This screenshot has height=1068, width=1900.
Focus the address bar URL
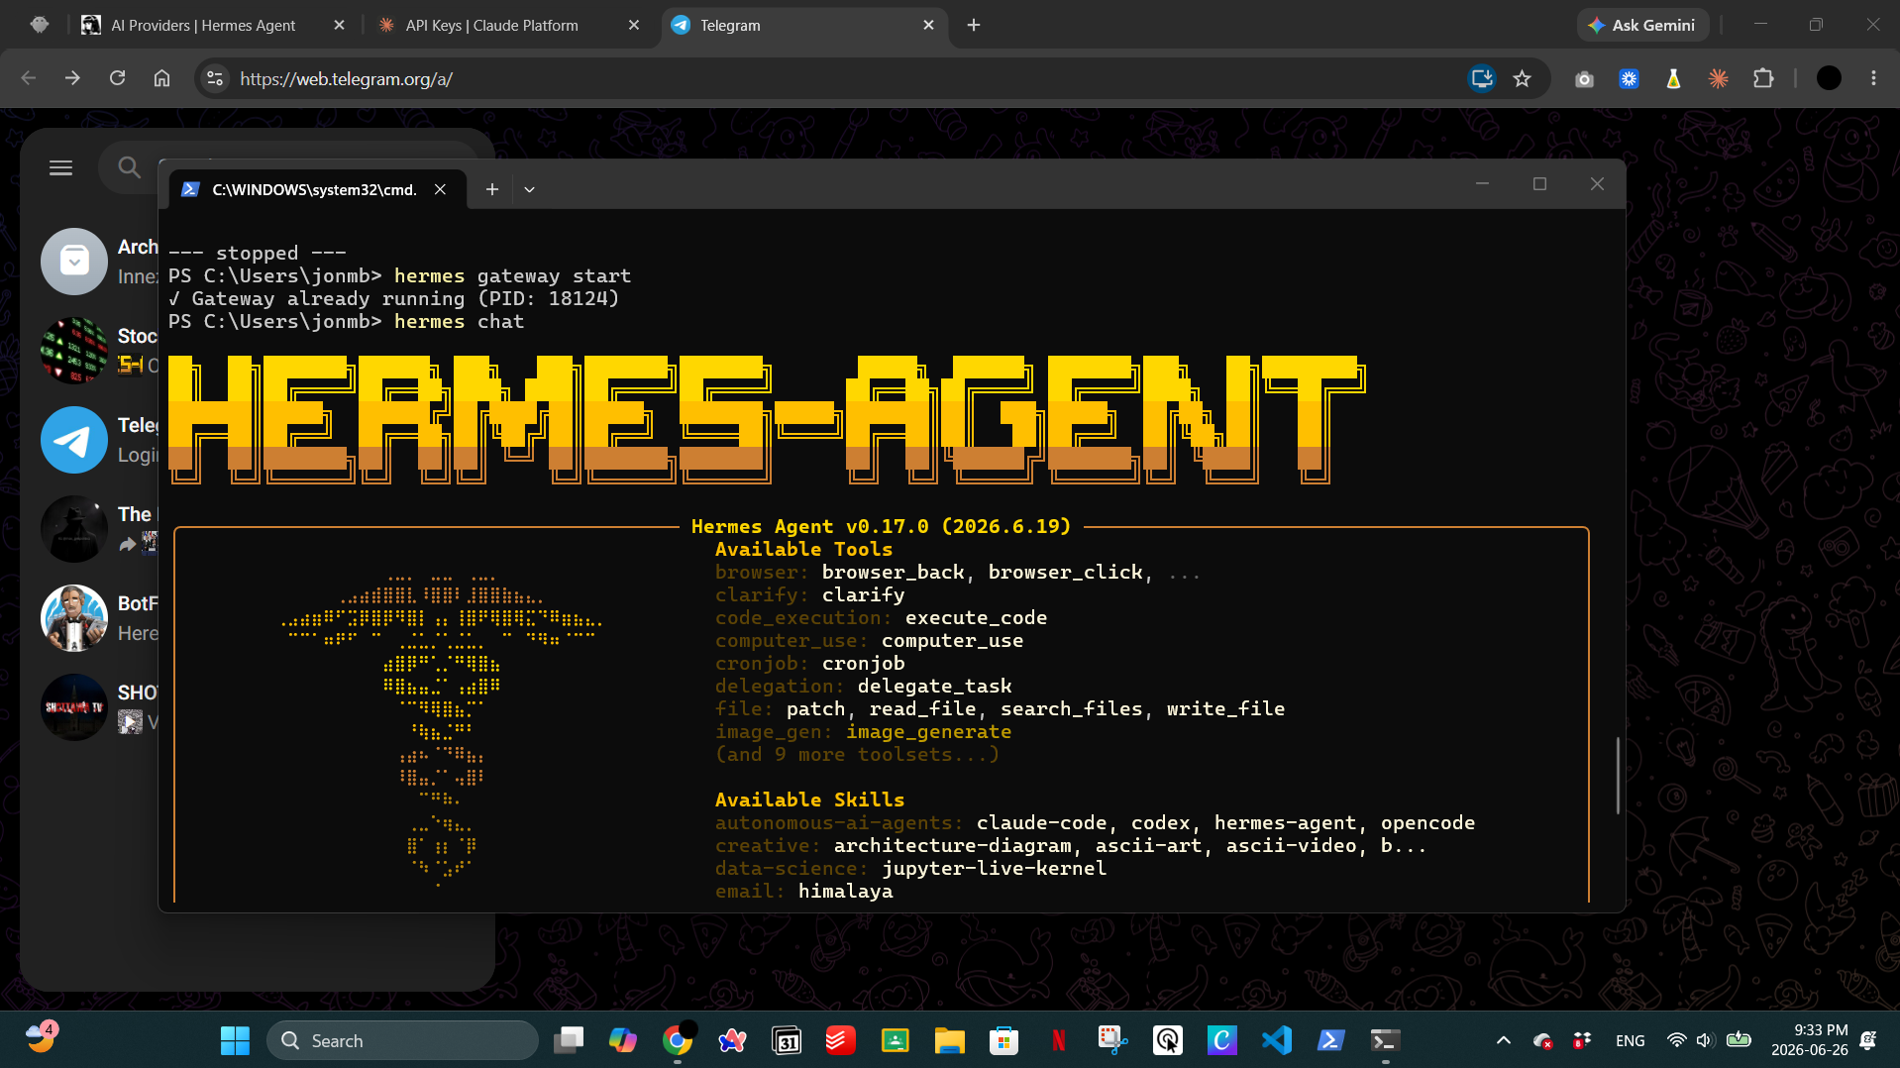[x=347, y=78]
